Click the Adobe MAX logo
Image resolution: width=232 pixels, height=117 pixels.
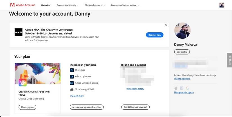[19, 32]
